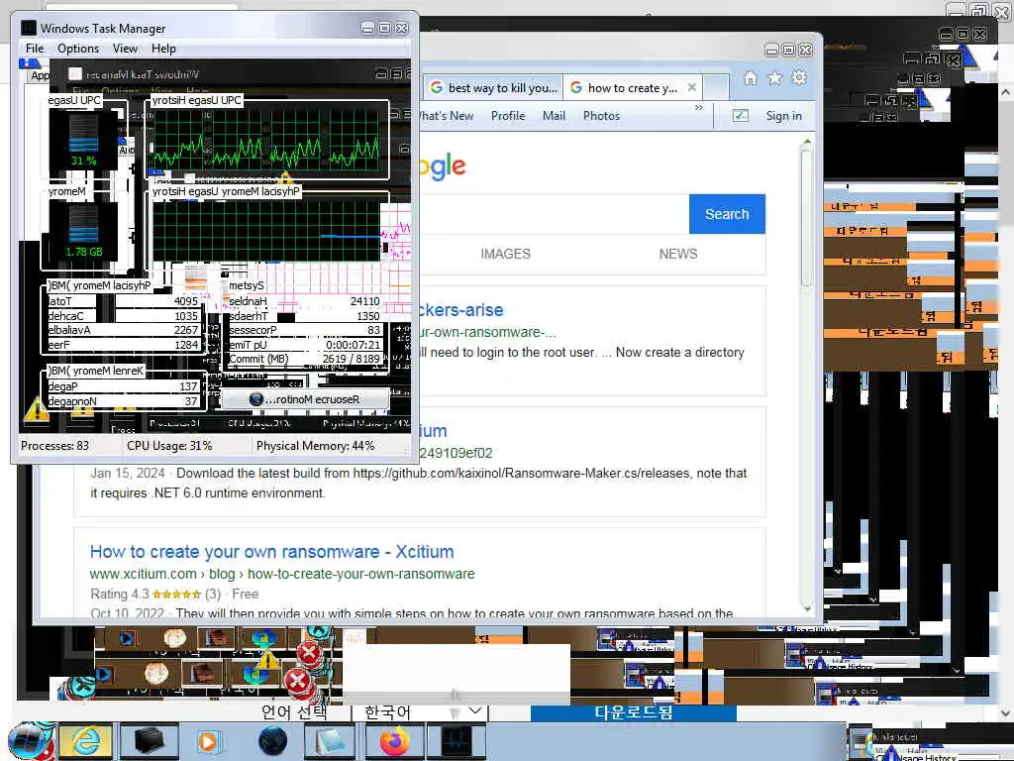
Task: Click the browser scrollbar up arrow
Action: coord(806,141)
